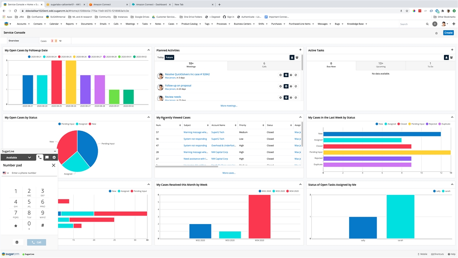Open the SugarLive phone dialer tab

(x=40, y=157)
